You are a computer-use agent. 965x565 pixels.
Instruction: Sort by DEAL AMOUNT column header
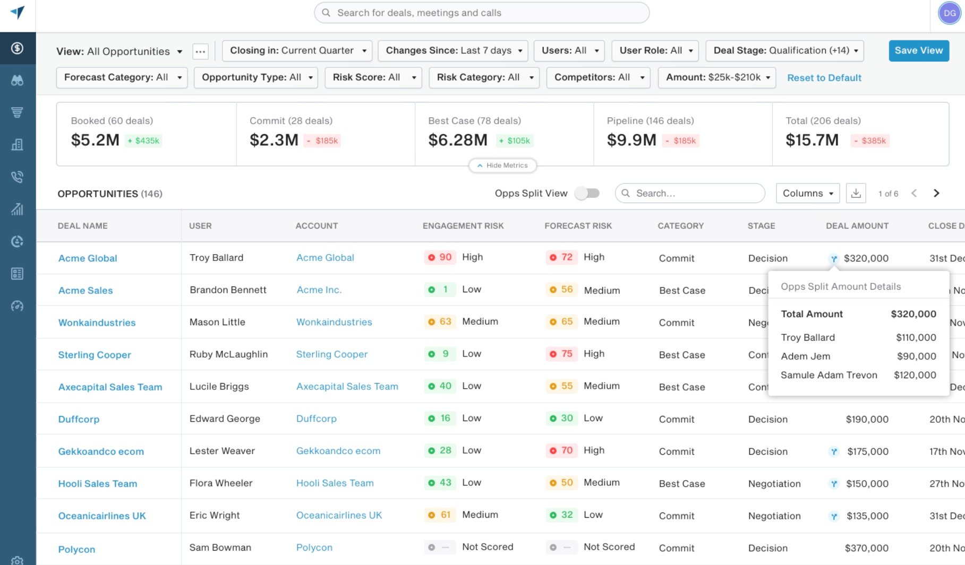point(857,226)
